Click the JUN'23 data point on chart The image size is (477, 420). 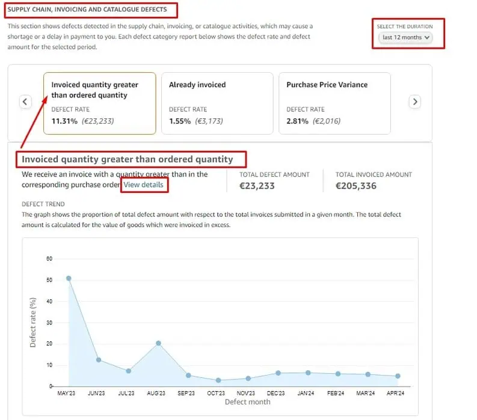[99, 360]
